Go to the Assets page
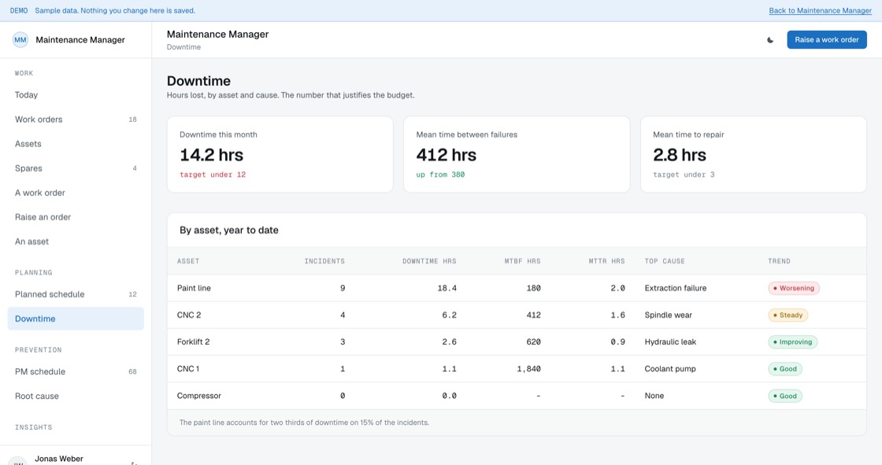 coord(76,144)
